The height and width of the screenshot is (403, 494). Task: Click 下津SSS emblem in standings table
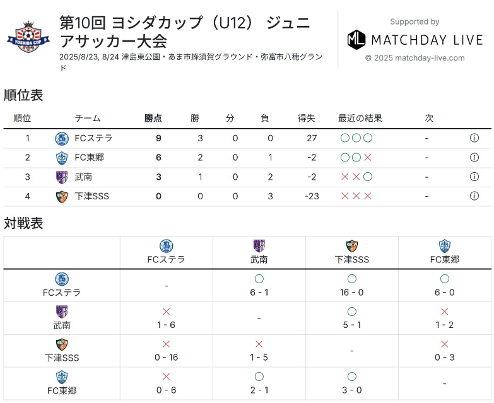[x=62, y=197]
